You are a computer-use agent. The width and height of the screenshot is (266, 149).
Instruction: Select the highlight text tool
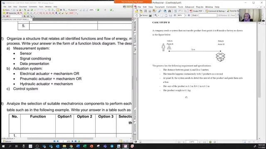tap(25, 13)
